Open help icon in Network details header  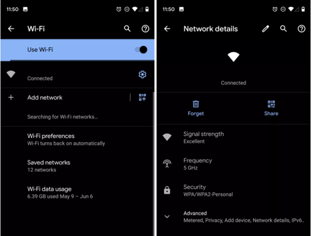point(301,29)
